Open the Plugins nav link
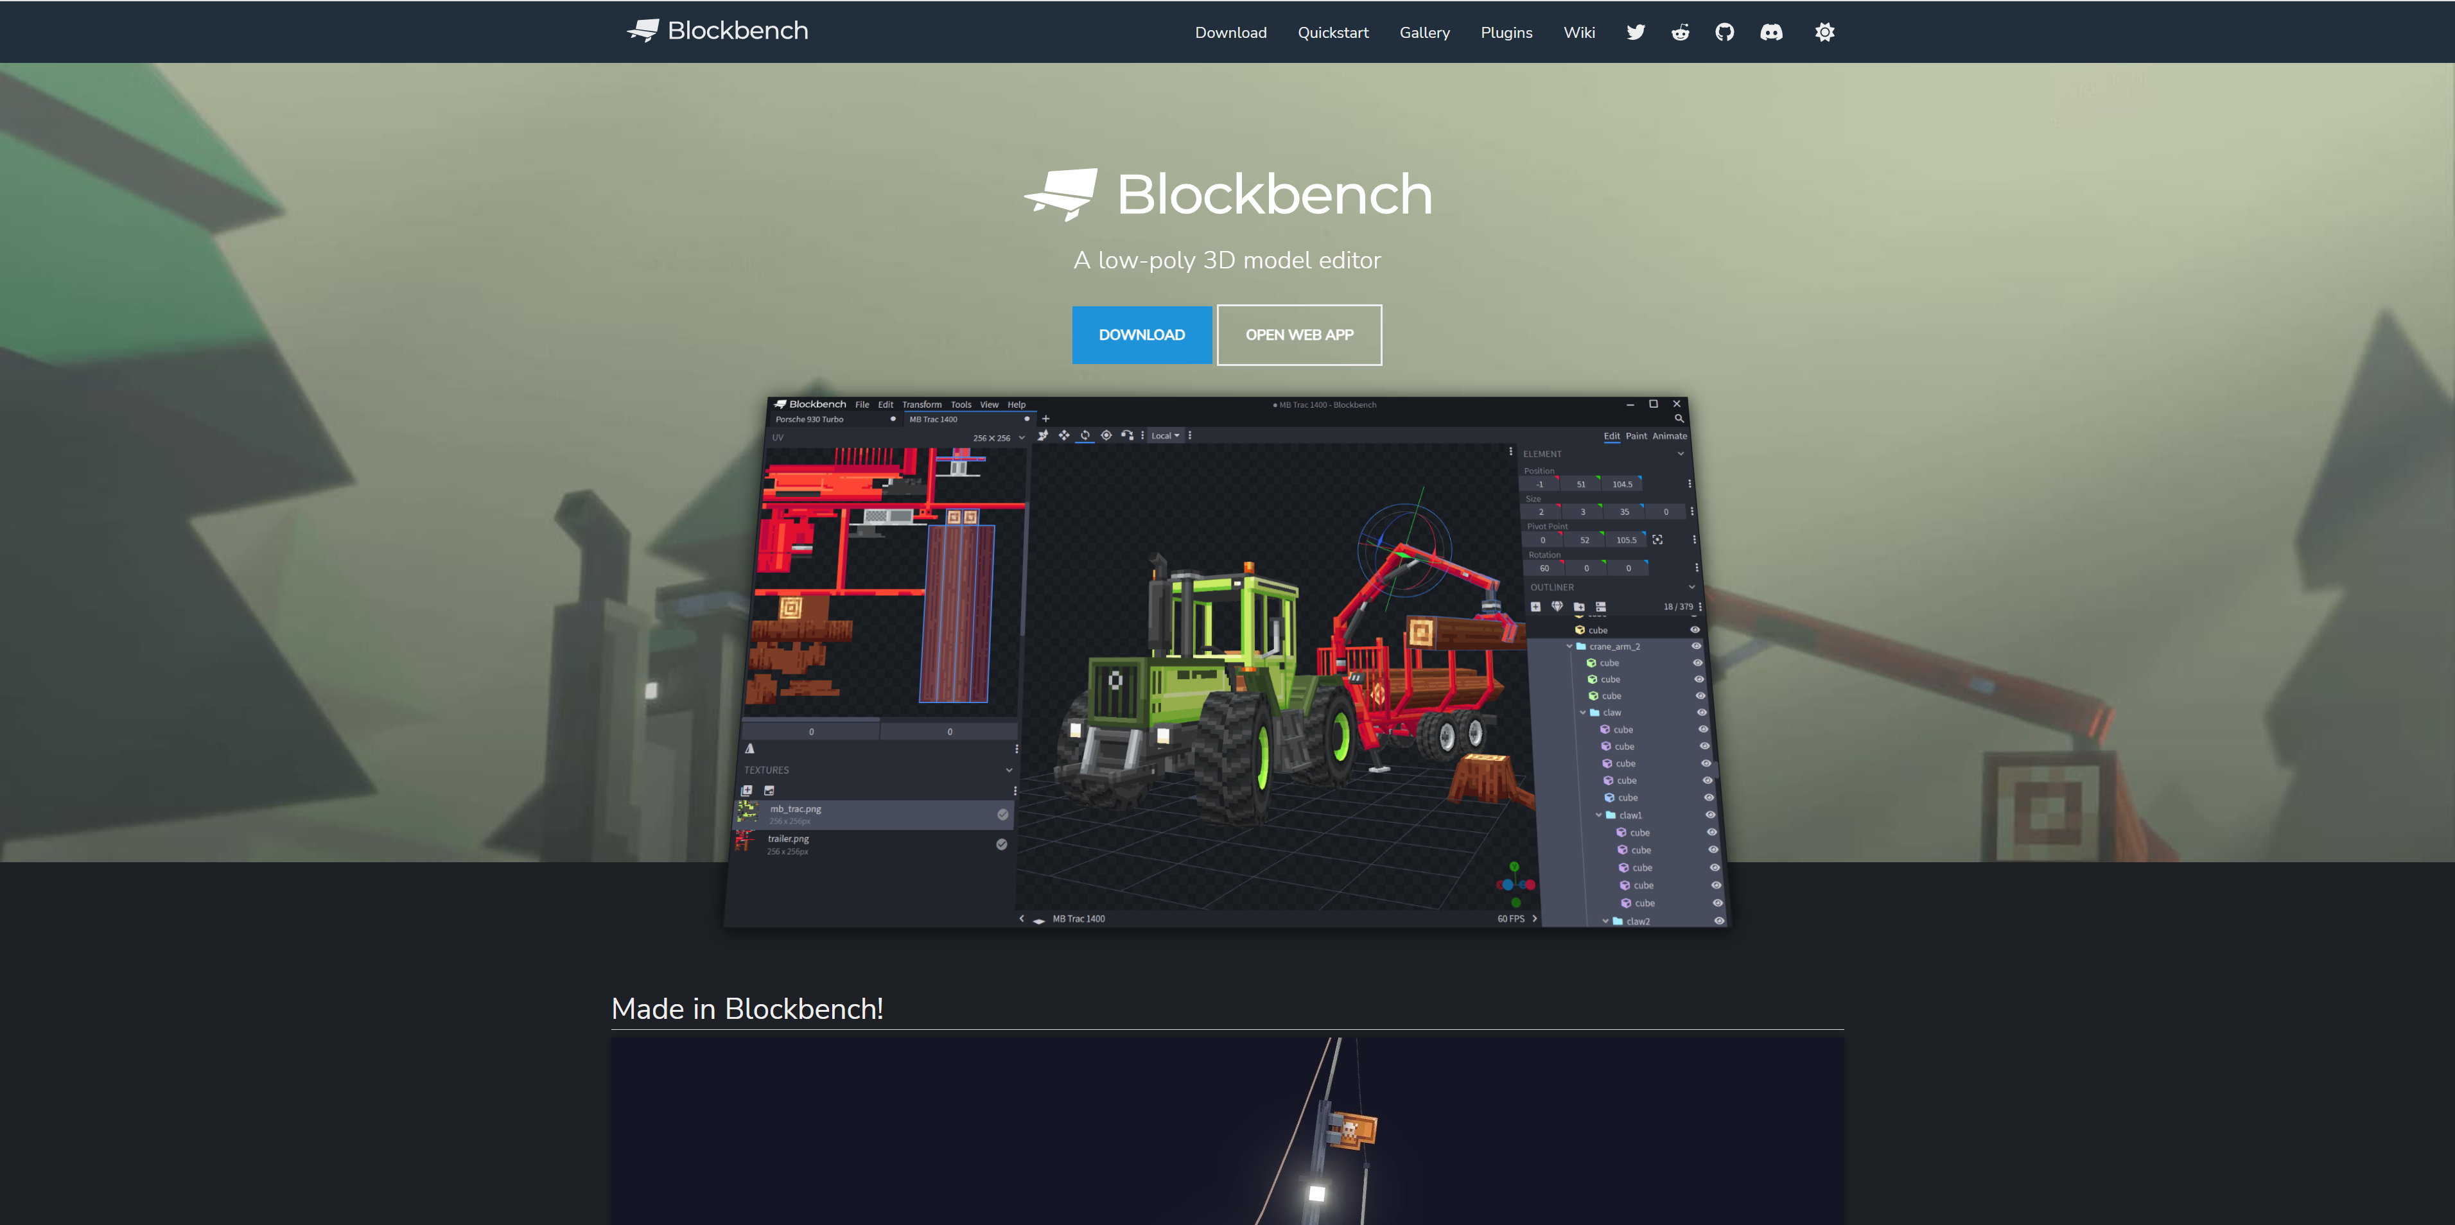The height and width of the screenshot is (1225, 2455). (1506, 32)
